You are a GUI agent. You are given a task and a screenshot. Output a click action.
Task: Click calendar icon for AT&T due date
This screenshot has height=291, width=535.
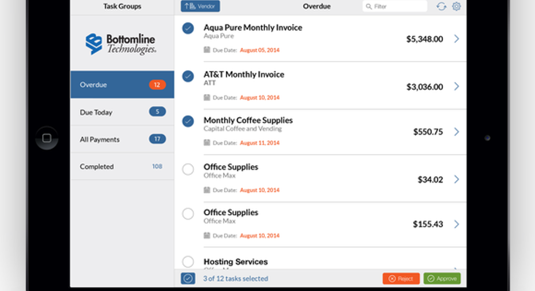[x=207, y=97]
